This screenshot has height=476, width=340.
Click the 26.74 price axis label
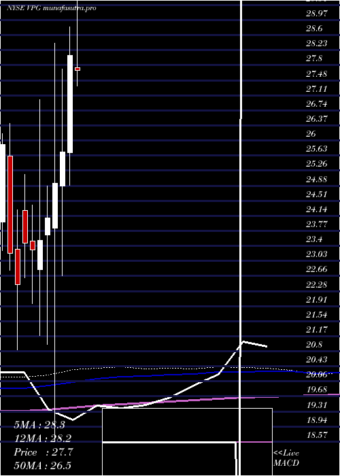tap(316, 104)
